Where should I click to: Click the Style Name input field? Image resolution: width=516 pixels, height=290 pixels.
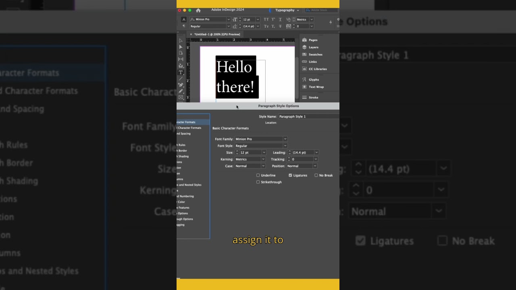pyautogui.click(x=308, y=116)
